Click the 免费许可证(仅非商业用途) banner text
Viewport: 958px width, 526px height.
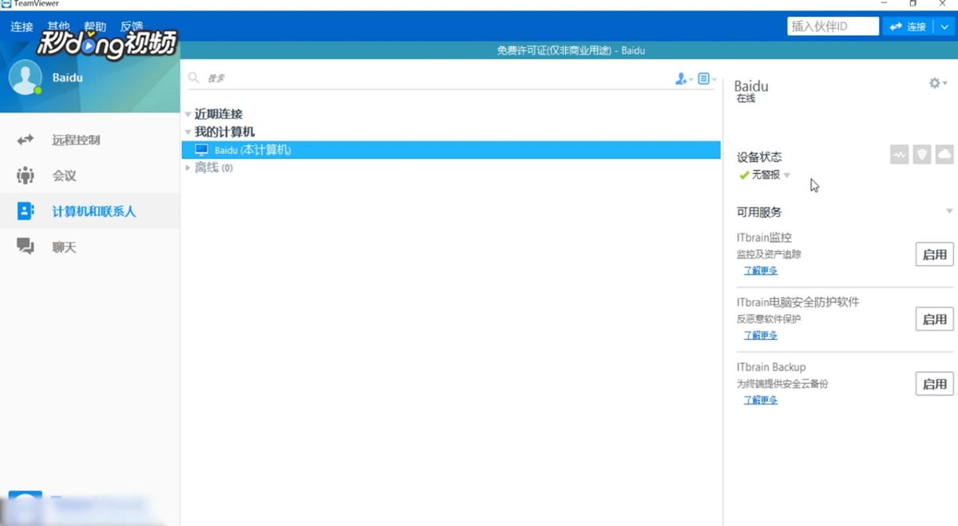pyautogui.click(x=571, y=50)
